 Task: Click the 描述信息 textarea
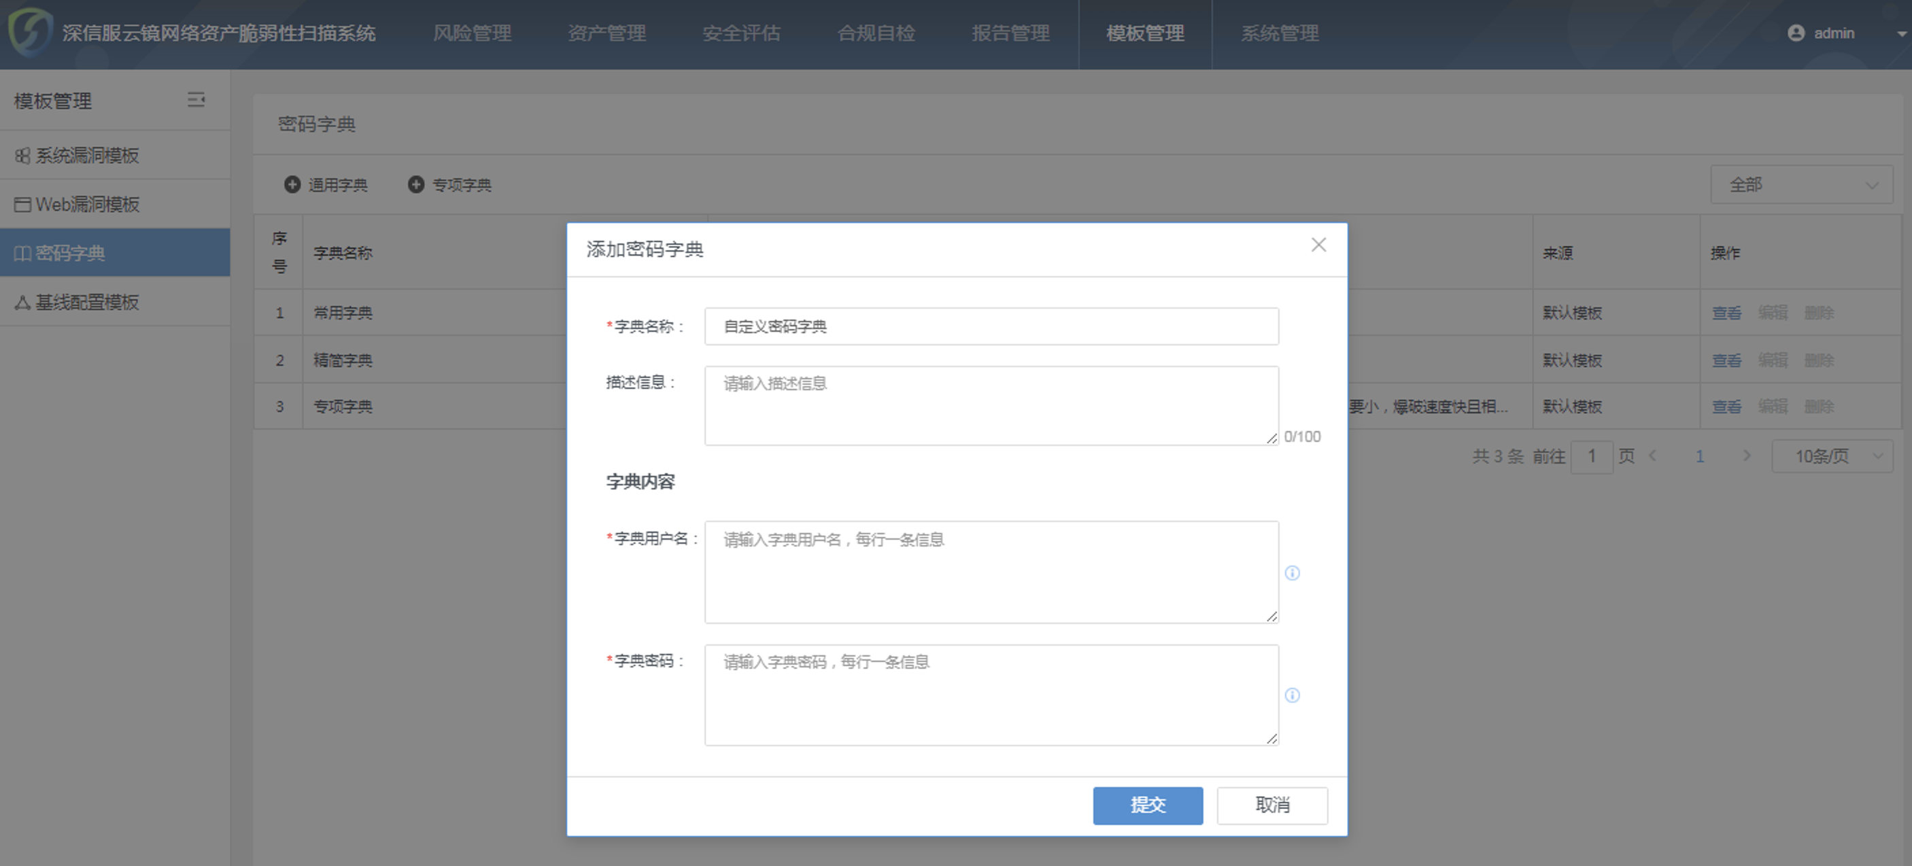(x=991, y=405)
